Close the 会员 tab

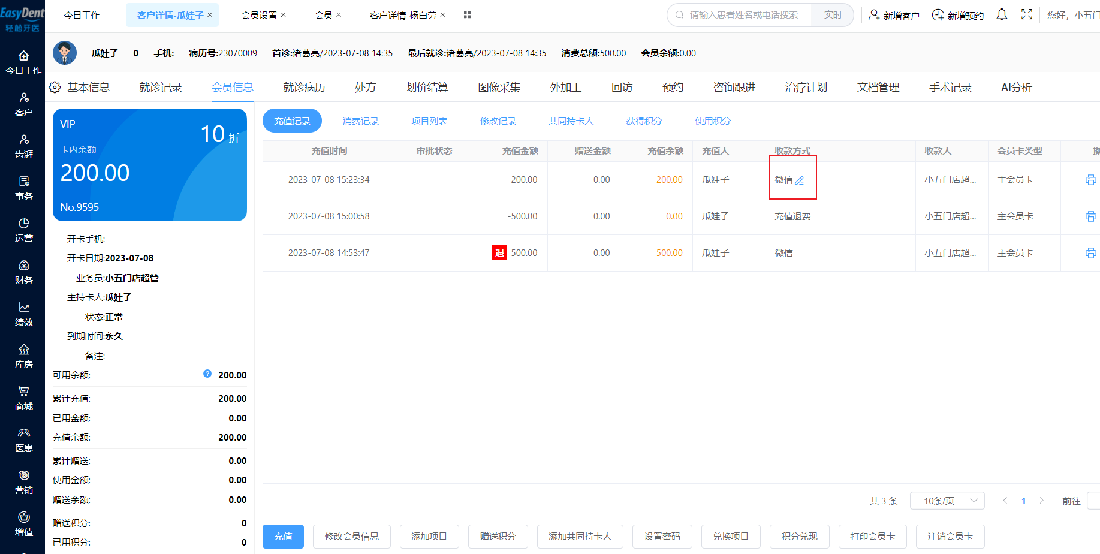338,14
